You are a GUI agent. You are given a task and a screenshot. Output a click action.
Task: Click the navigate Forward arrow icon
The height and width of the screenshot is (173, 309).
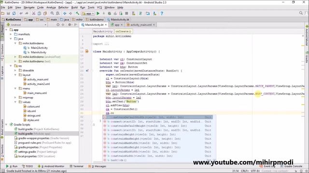tap(70, 13)
